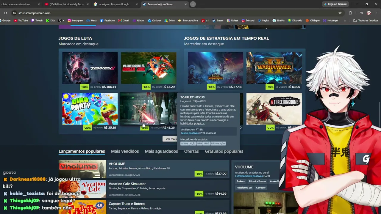Open the Gmail bookmark
Viewport: 381px width, 214px height.
[124, 21]
